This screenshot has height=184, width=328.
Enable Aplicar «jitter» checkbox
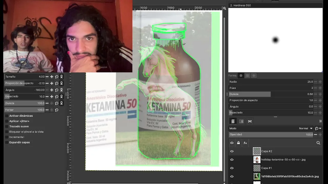click(x=7, y=121)
